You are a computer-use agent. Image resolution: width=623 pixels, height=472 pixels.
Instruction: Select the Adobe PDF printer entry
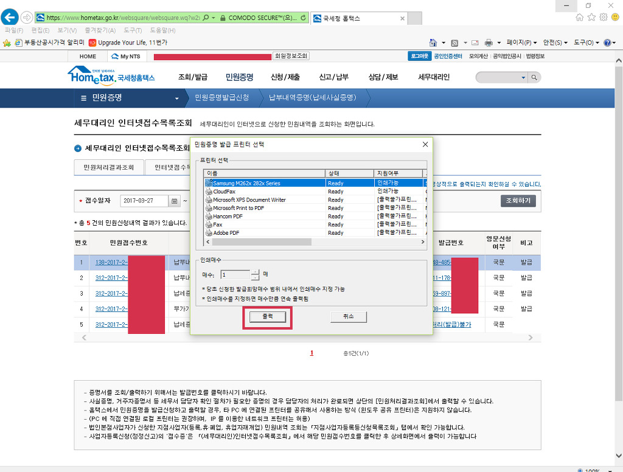(314, 233)
